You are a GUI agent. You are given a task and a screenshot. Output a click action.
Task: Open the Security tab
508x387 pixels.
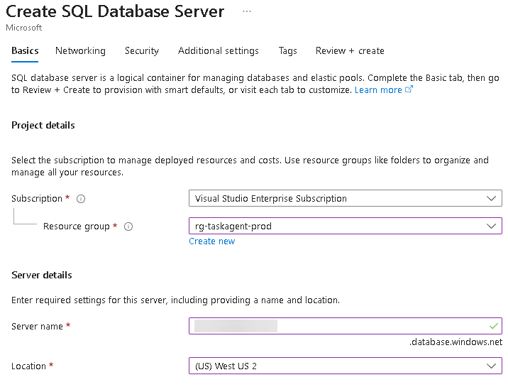142,51
